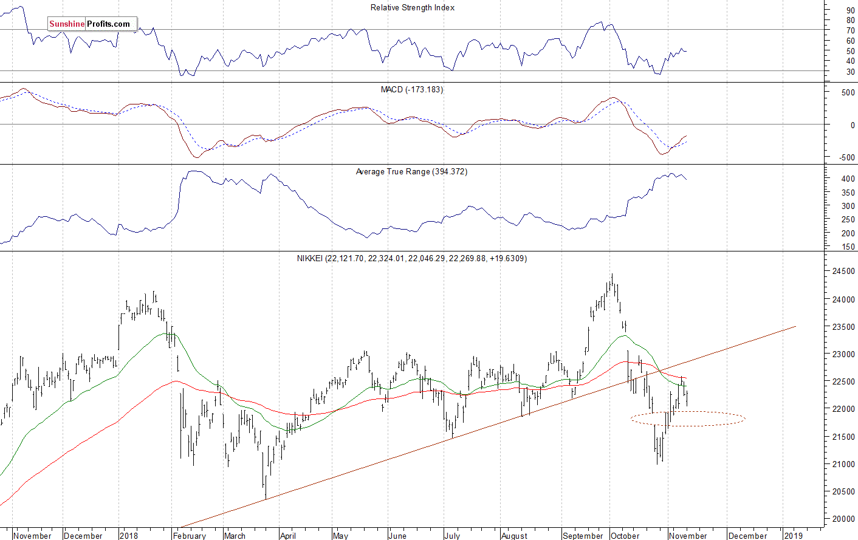
Task: Click the May date axis label
Action: (x=340, y=536)
